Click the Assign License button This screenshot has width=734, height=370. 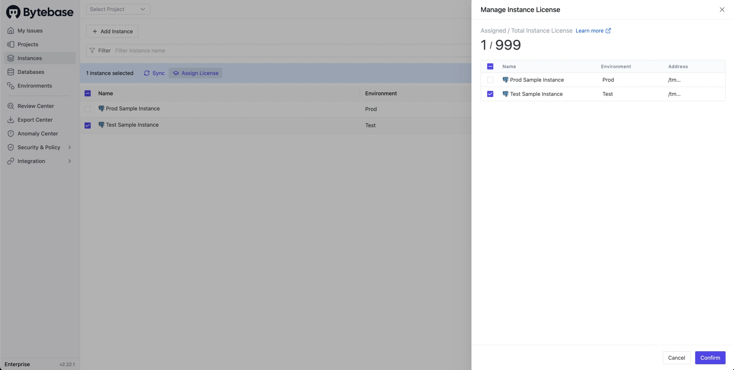click(195, 73)
